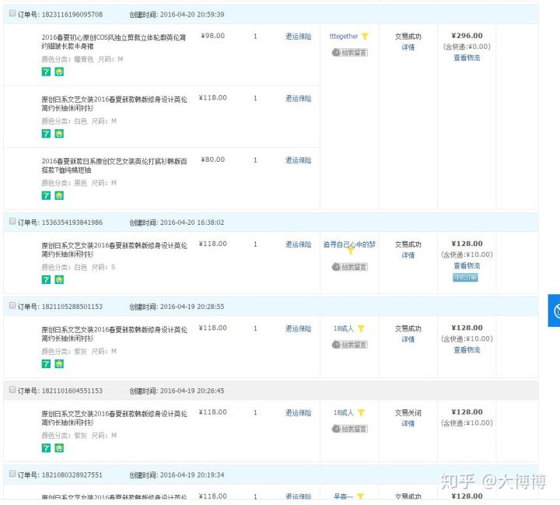Click the blue floating widget on right edge
The width and height of the screenshot is (560, 505).
click(555, 310)
